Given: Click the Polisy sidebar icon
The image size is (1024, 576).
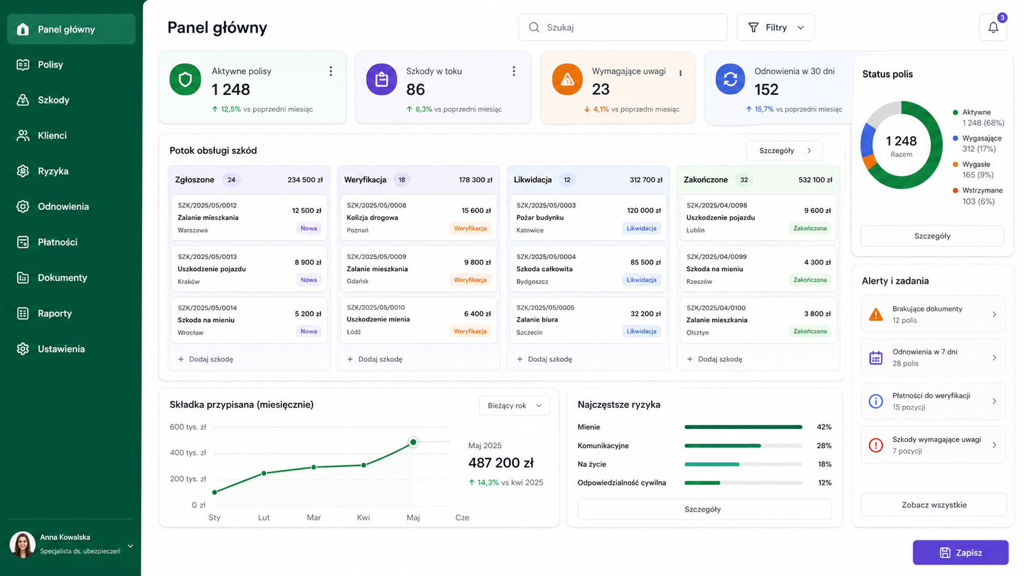Looking at the screenshot, I should 23,64.
